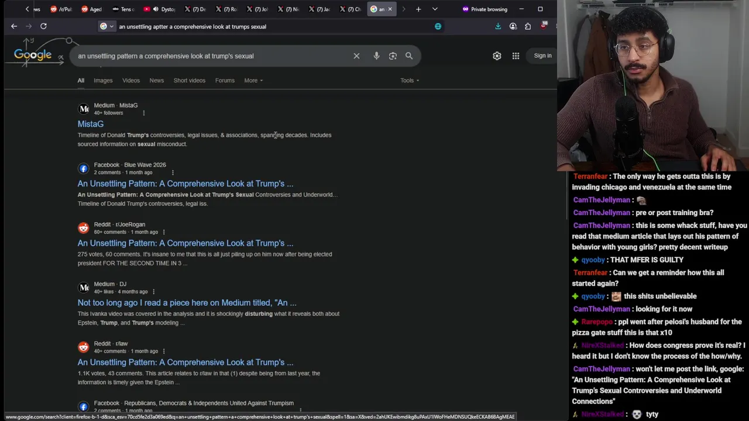Open the Tools dropdown
The height and width of the screenshot is (421, 749).
(x=410, y=81)
